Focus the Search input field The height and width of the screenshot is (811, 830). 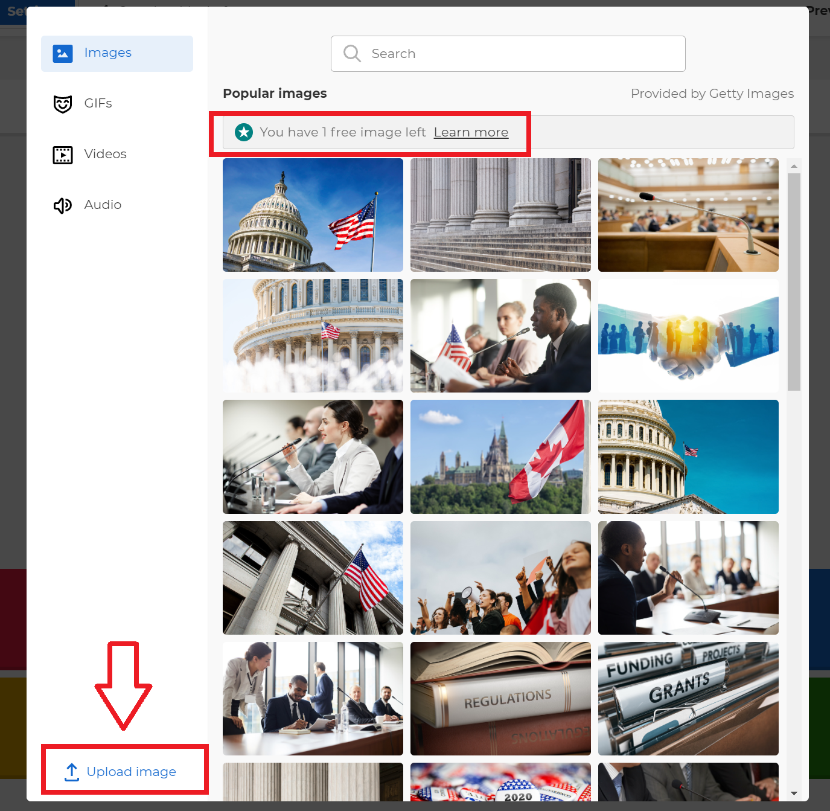(x=508, y=54)
